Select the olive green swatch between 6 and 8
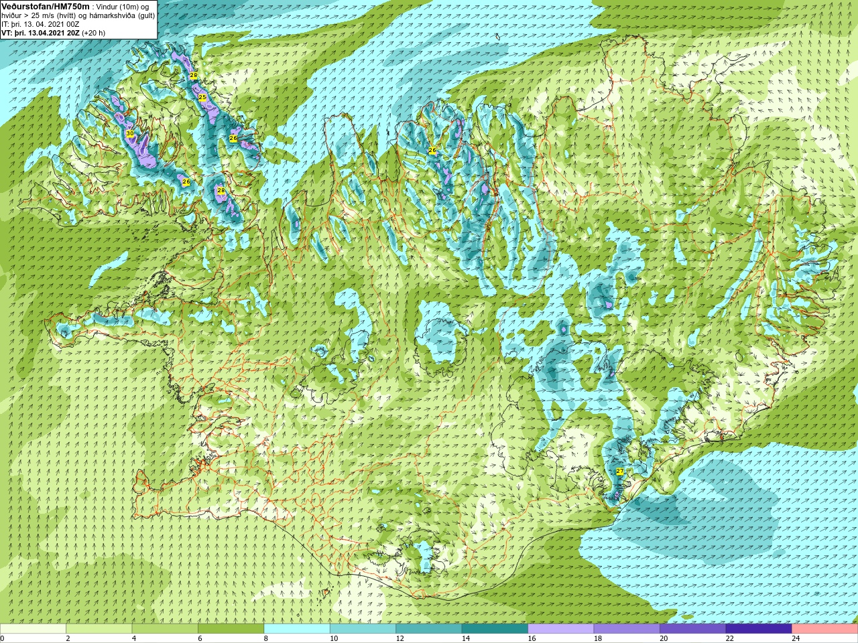Screen dimensions: 858x643 point(231,628)
